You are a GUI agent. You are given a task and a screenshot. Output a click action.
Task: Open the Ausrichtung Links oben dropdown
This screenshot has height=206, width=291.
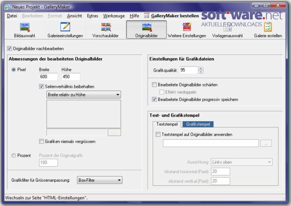coord(242,162)
